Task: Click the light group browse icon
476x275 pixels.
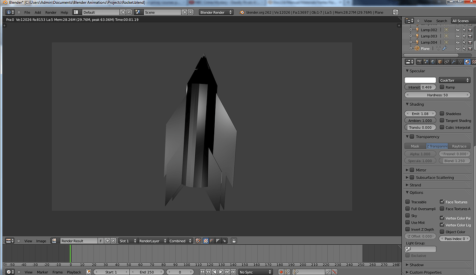Action: pos(408,249)
